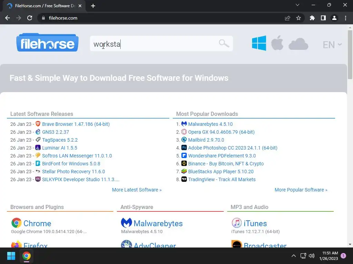The height and width of the screenshot is (264, 353).
Task: Open the large Chrome link
Action: click(x=37, y=223)
